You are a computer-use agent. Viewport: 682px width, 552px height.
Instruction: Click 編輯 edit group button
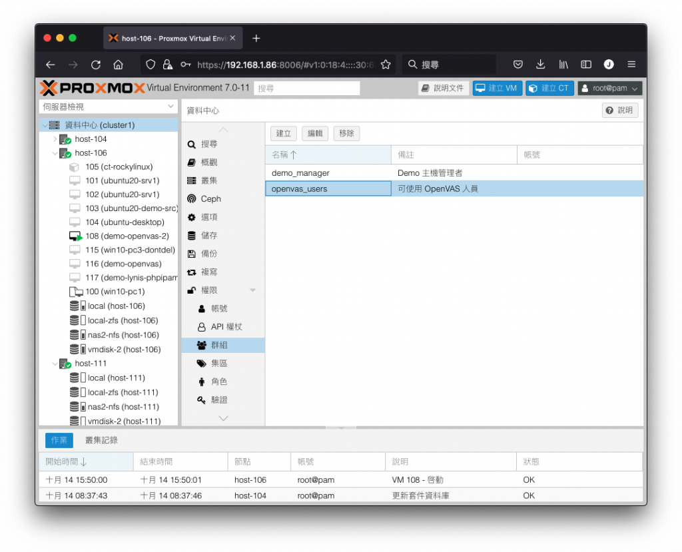point(315,133)
